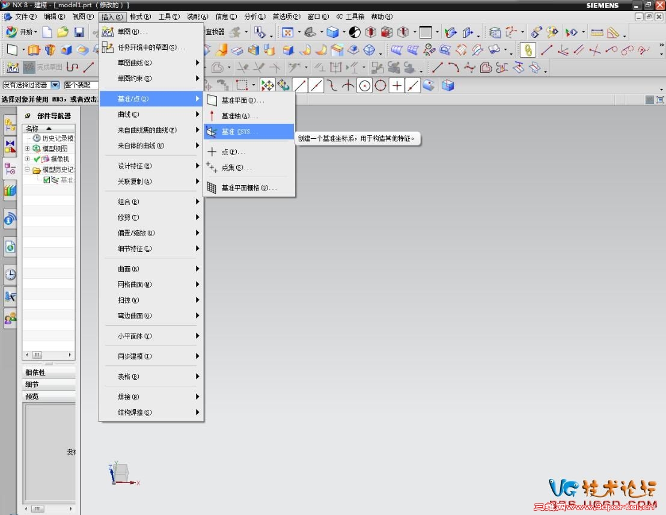Click the Sketch icon in the third toolbar row
This screenshot has width=666, height=515.
12,67
